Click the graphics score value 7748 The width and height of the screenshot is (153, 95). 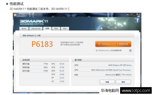pyautogui.click(x=46, y=64)
